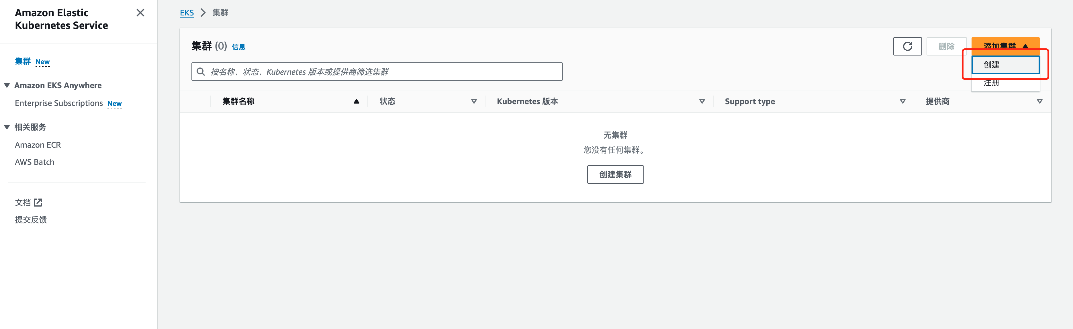Click 无集群 empty-state heading
The image size is (1073, 329).
point(615,135)
